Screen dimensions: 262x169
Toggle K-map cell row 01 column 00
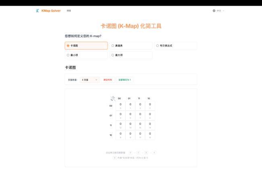pyautogui.click(x=121, y=115)
